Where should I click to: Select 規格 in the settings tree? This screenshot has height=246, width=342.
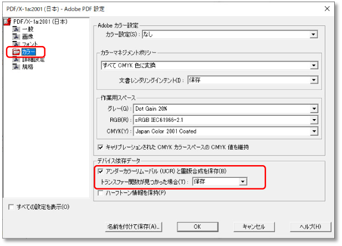(28, 66)
